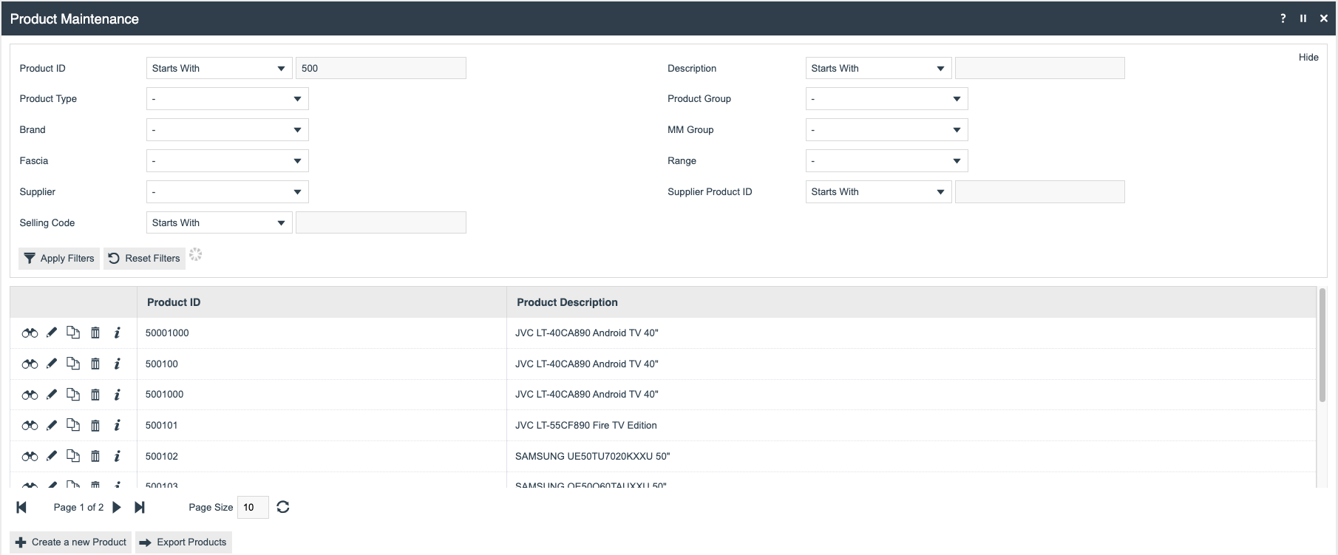The width and height of the screenshot is (1338, 555).
Task: Click copy icon for product 5001000
Action: pyautogui.click(x=73, y=395)
